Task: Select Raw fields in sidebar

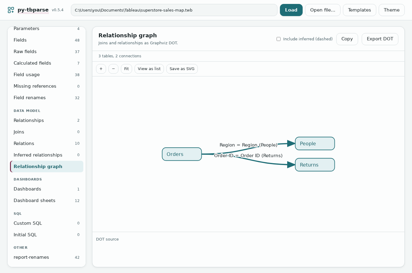Action: coord(47,52)
